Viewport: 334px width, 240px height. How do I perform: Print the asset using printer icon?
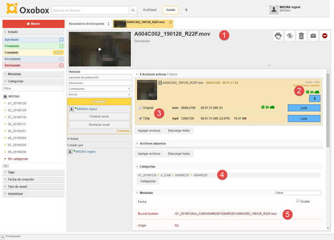(x=278, y=36)
